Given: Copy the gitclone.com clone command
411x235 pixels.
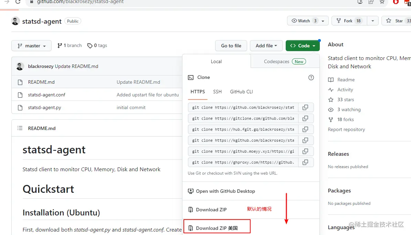Looking at the screenshot, I should [x=305, y=118].
